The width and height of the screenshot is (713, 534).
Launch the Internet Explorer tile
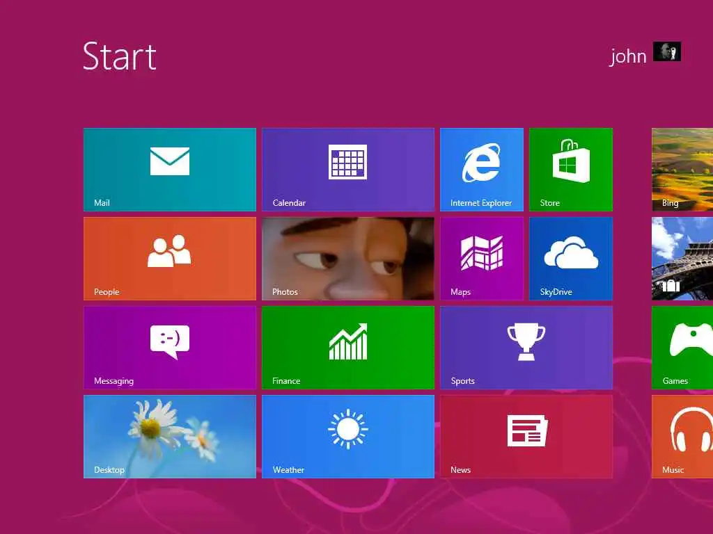click(482, 170)
